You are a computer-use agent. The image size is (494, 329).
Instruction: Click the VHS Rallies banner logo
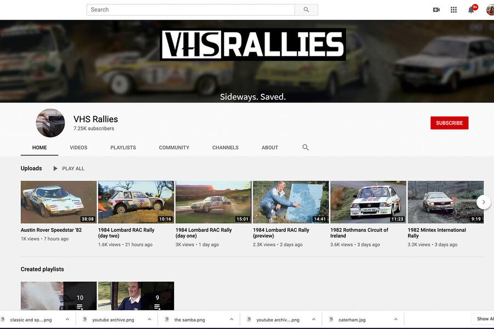(x=252, y=44)
